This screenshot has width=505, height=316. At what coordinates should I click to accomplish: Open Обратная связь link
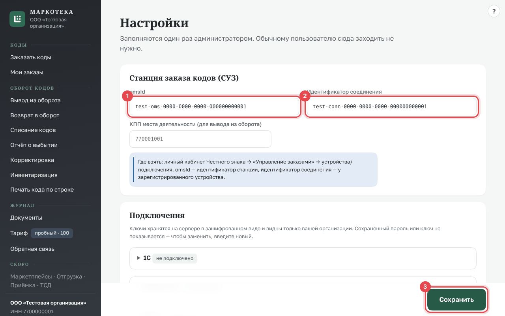(32, 249)
